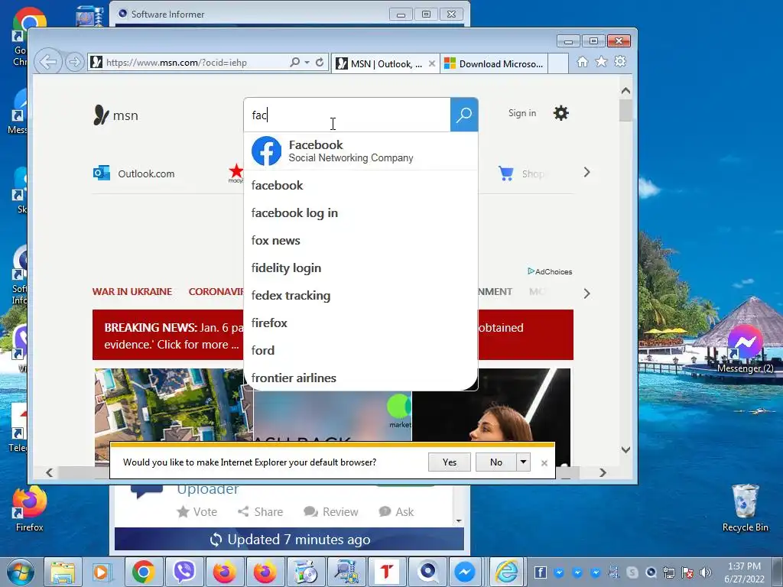Screen dimensions: 783x587
Task: Close the default browser notification bar
Action: point(544,462)
